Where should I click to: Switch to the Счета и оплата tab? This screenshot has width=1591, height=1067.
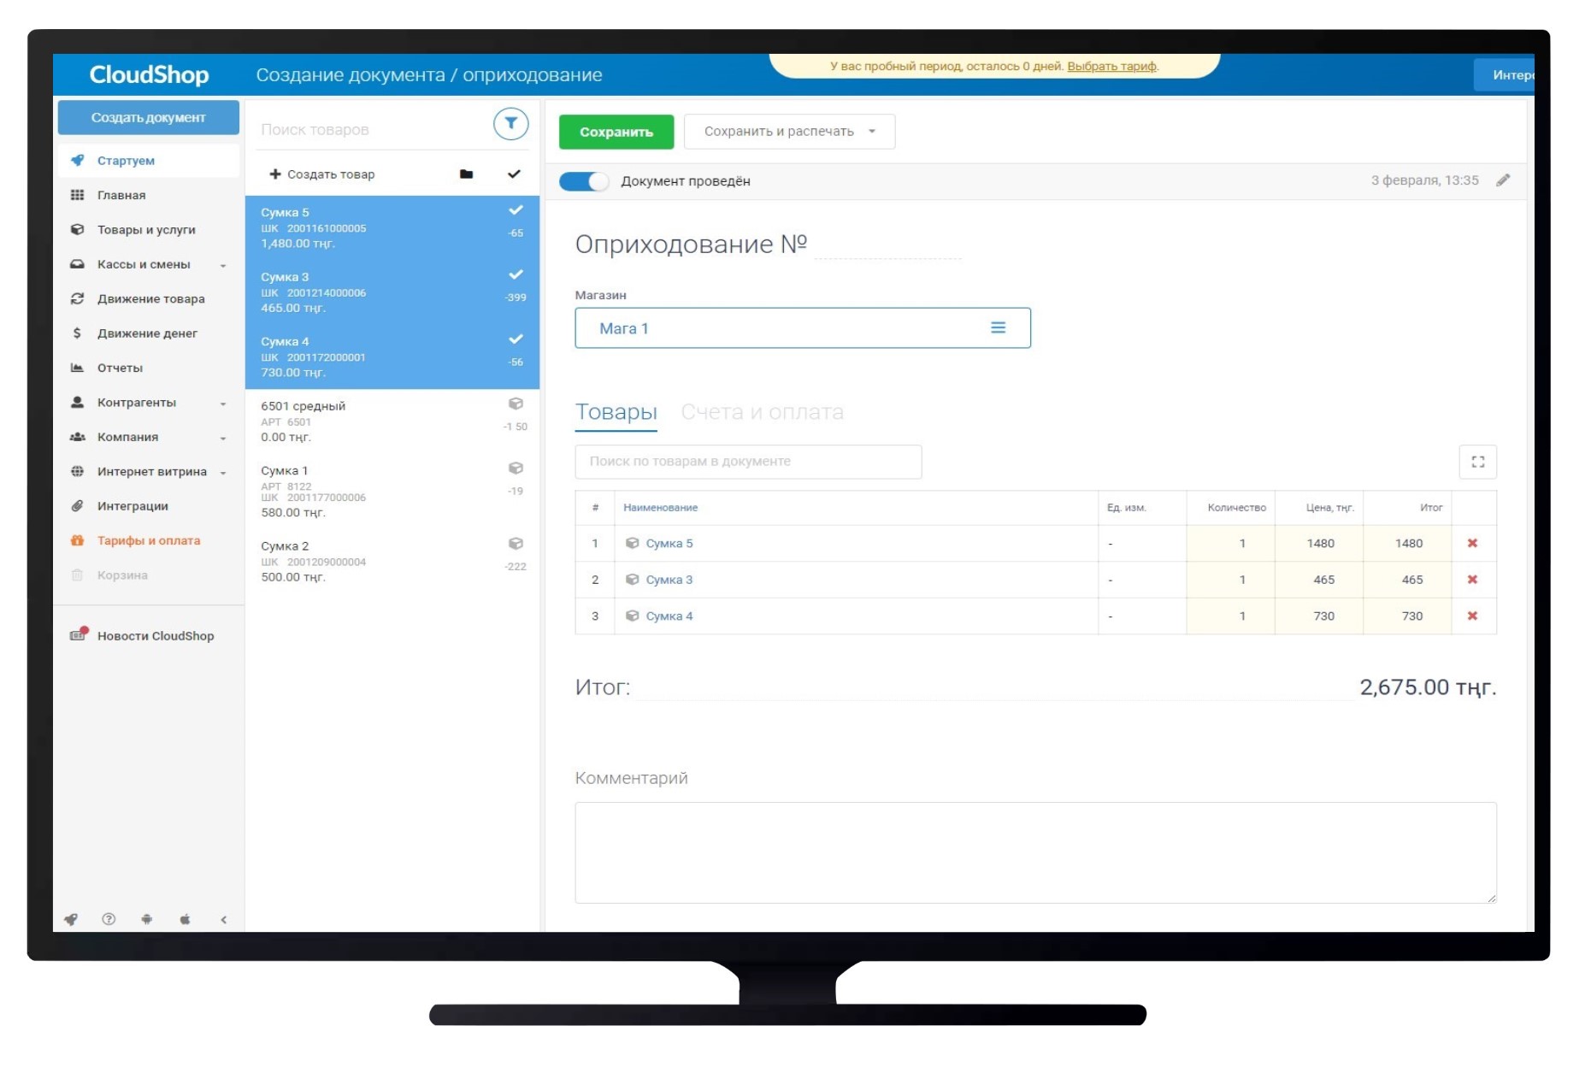762,412
